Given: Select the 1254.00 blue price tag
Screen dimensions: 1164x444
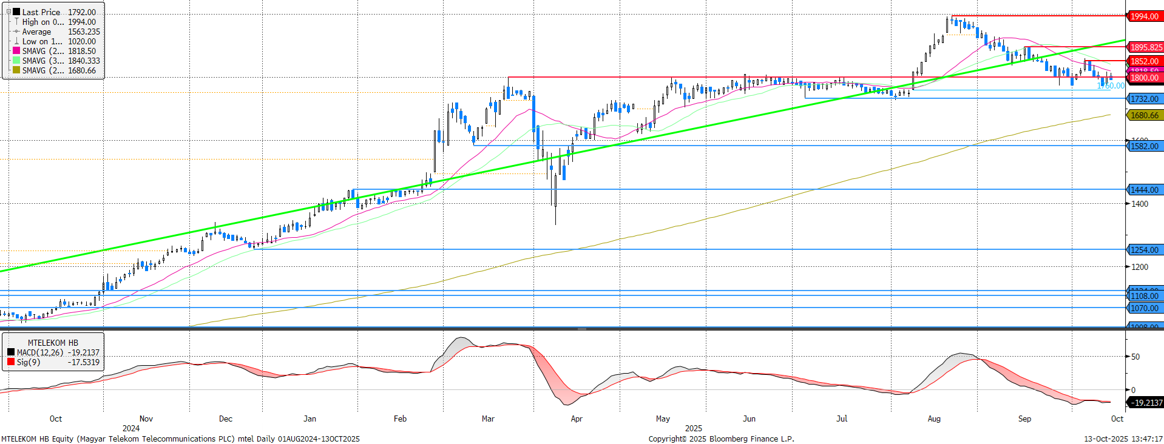Looking at the screenshot, I should pyautogui.click(x=1144, y=250).
